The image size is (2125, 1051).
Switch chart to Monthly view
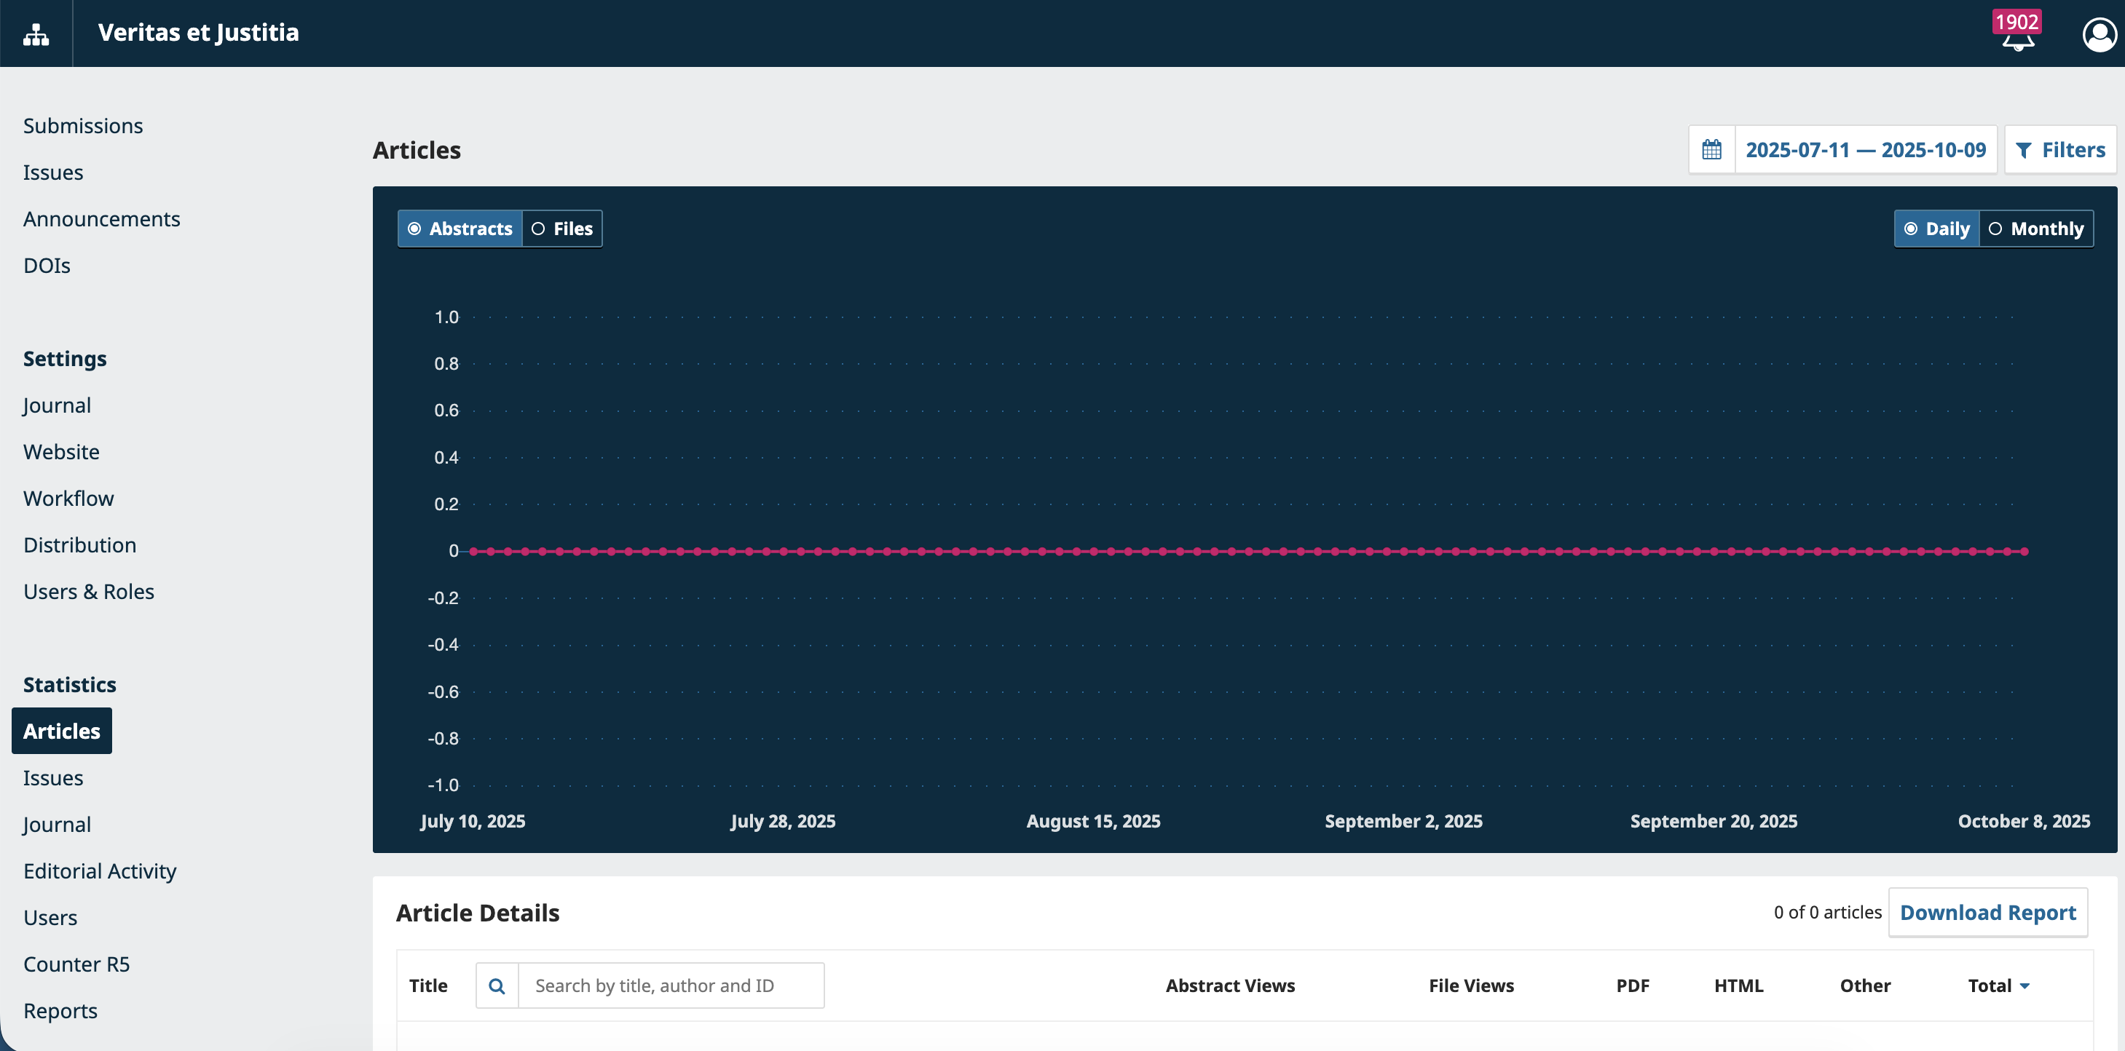2036,229
